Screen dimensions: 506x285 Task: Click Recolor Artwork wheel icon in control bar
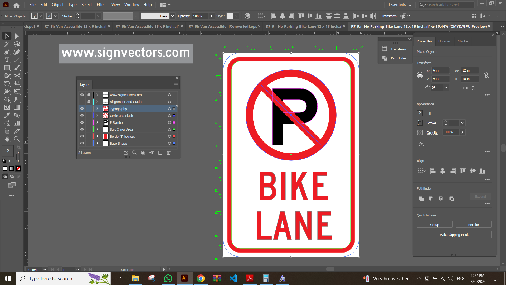pyautogui.click(x=247, y=16)
